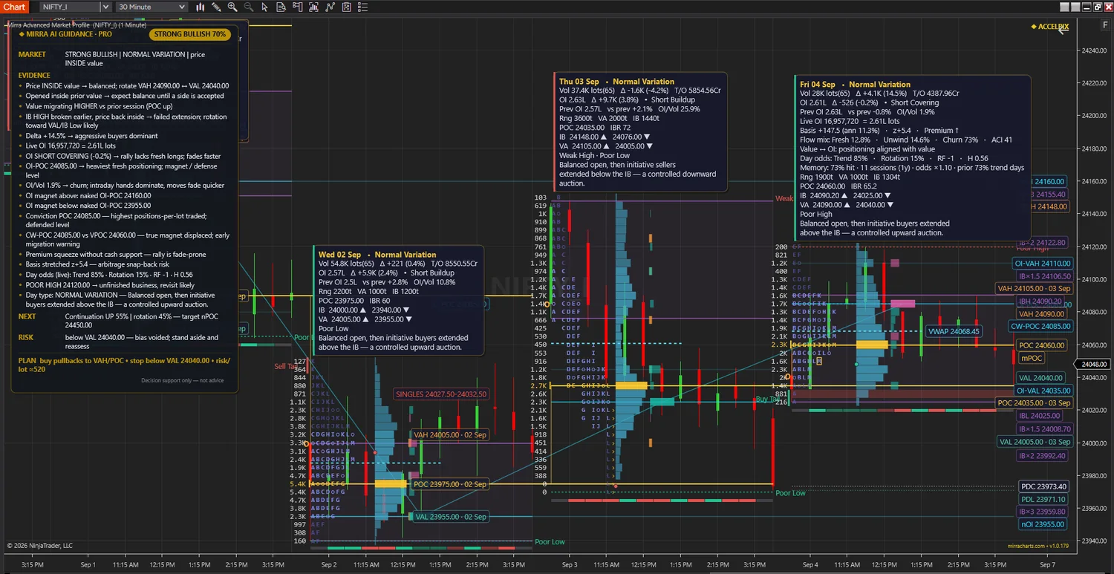Click the Zoom Out magnifier icon

click(249, 7)
